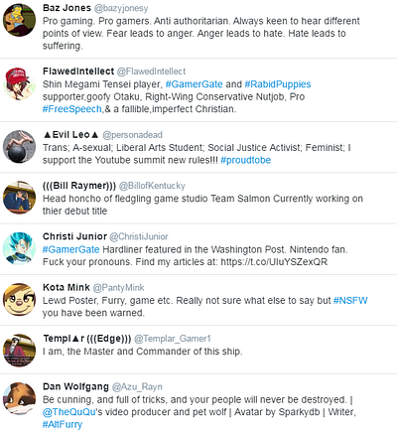Screen dimensions: 397x434
Task: Select Bill Raymer's profile picture
Action: [x=19, y=198]
